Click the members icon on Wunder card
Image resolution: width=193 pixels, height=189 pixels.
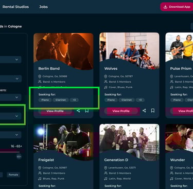coord(171,173)
